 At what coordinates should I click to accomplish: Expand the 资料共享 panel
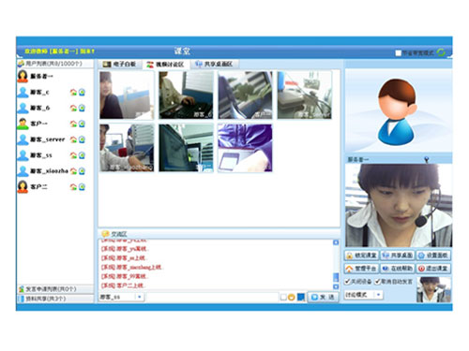(x=55, y=299)
